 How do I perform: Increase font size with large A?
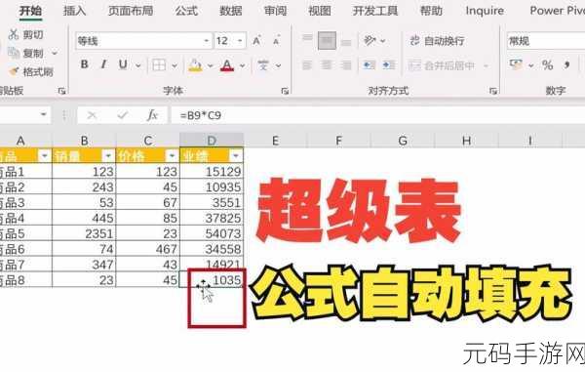(256, 40)
